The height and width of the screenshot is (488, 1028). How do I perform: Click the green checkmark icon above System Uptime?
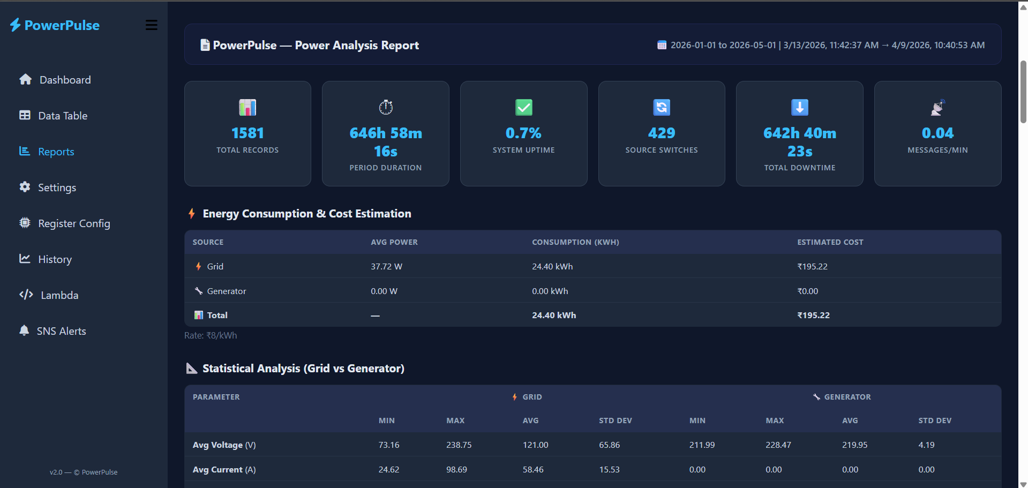524,107
